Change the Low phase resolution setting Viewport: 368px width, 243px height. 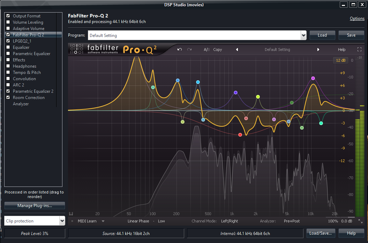pyautogui.click(x=162, y=221)
